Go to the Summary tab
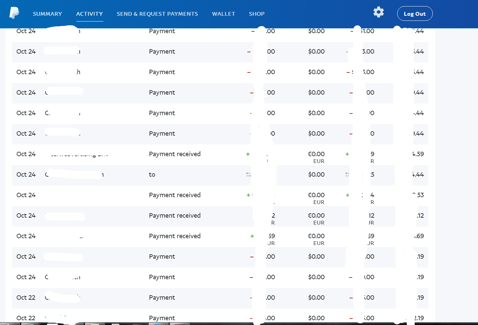This screenshot has width=478, height=325. click(47, 14)
